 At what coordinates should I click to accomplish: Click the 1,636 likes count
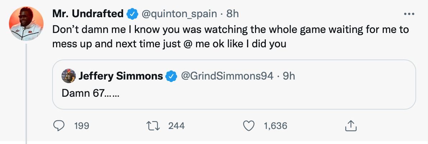tap(276, 126)
